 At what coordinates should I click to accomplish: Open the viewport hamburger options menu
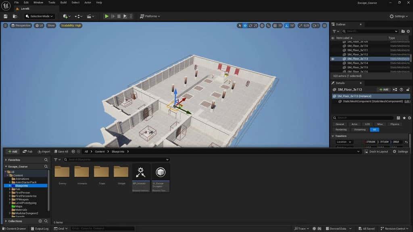(5, 25)
